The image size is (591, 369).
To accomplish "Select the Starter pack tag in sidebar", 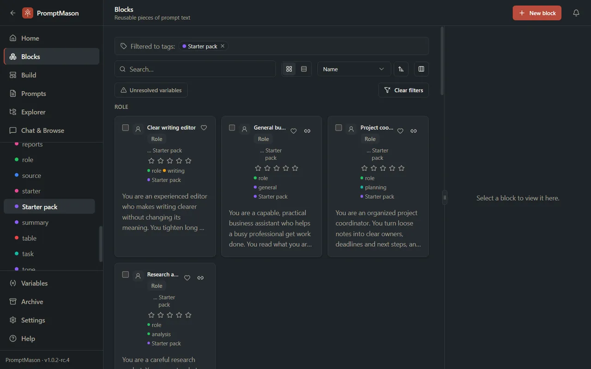I will (49, 207).
